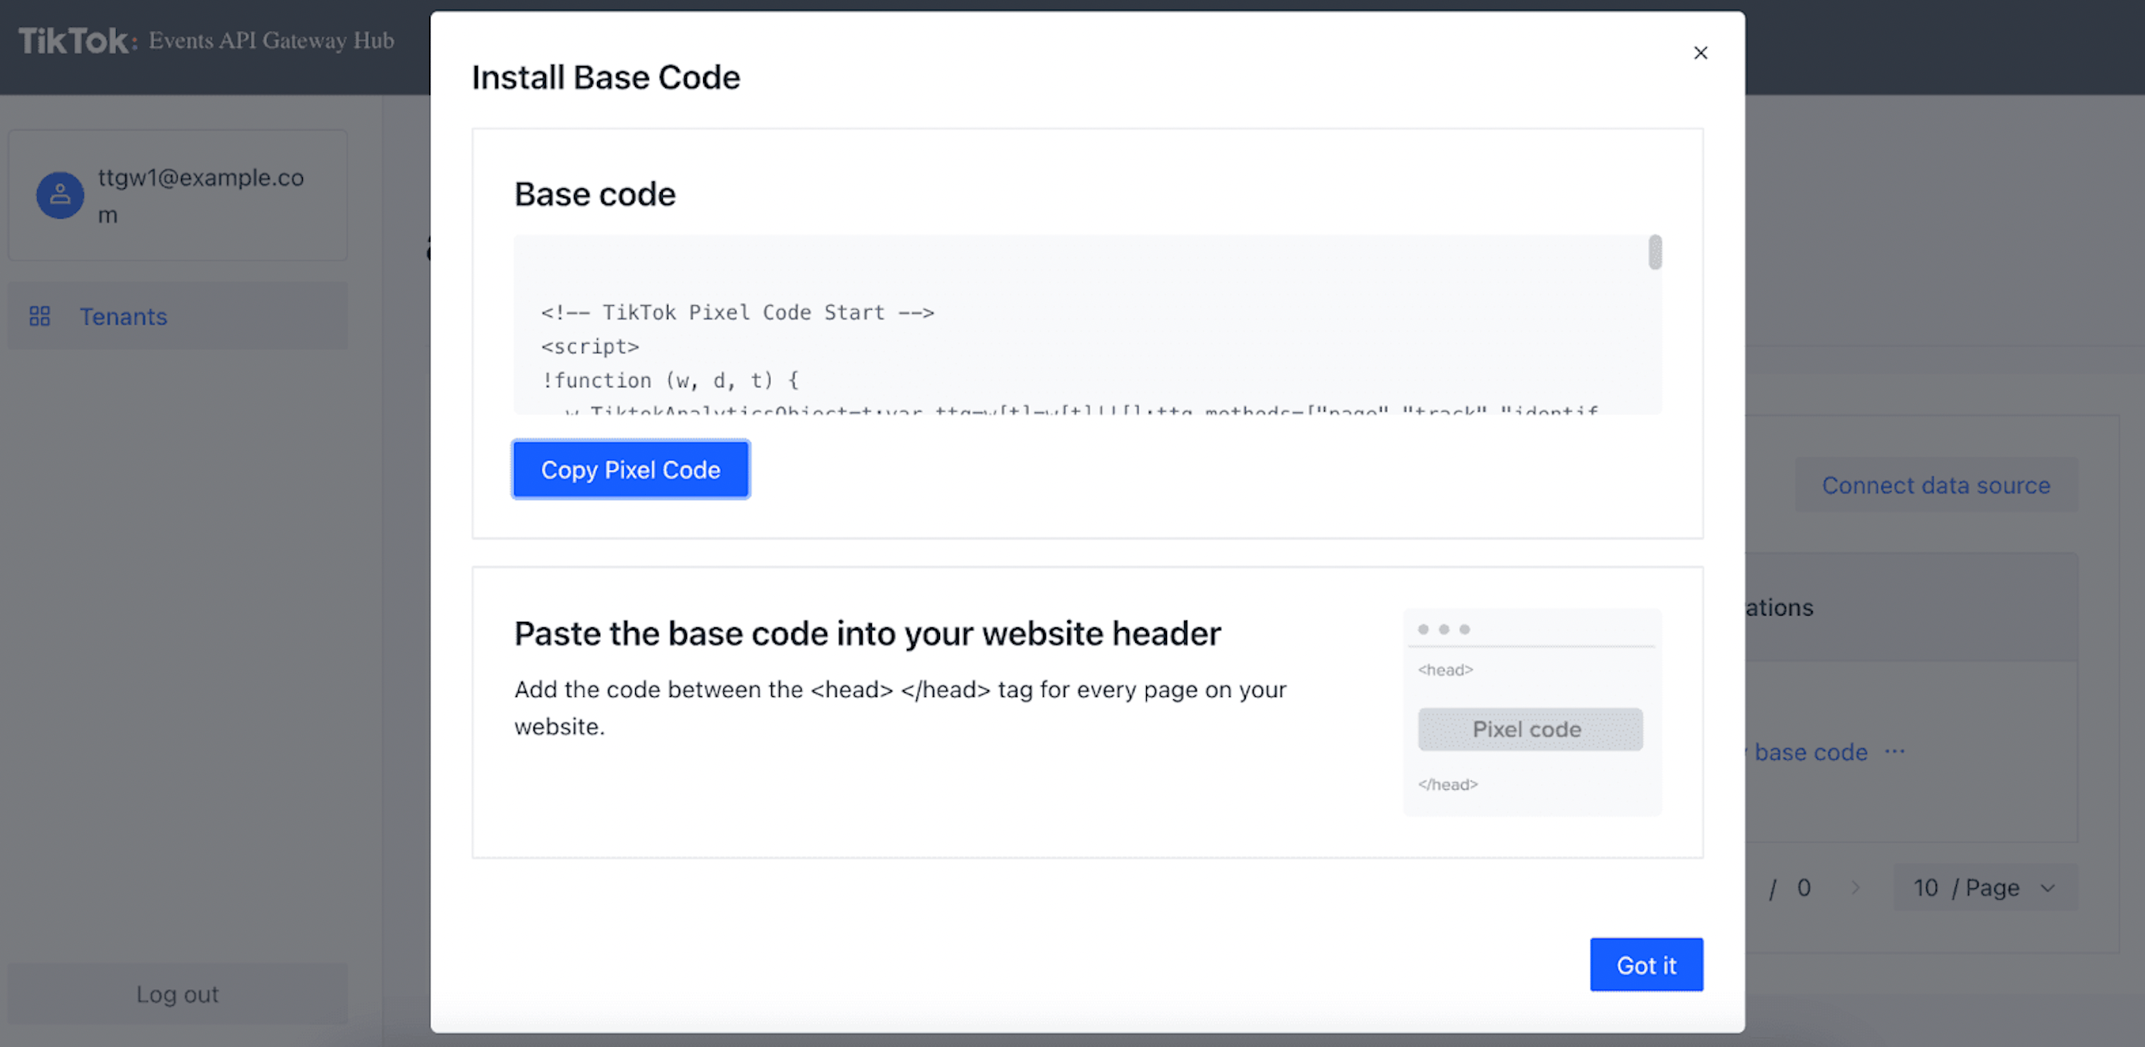
Task: Click the Install Base Code heading
Action: click(606, 77)
